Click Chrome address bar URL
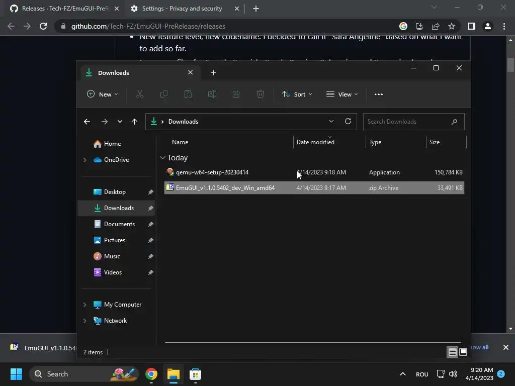This screenshot has height=386, width=515. 148,26
